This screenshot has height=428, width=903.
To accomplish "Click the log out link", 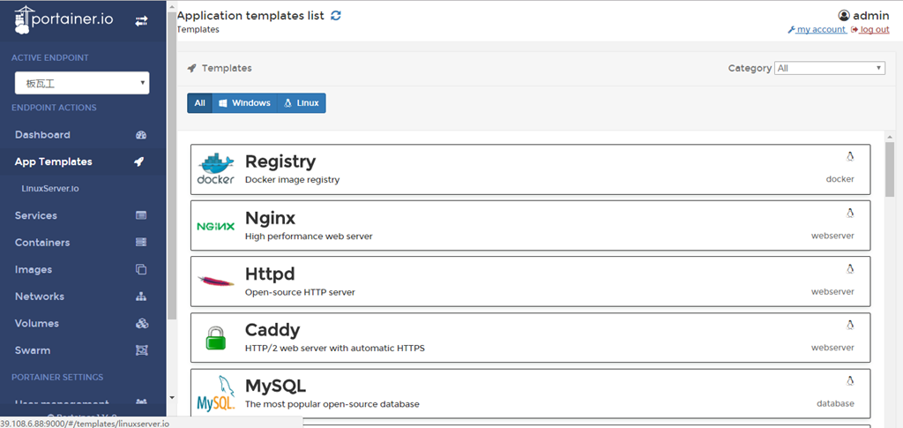I will point(869,29).
